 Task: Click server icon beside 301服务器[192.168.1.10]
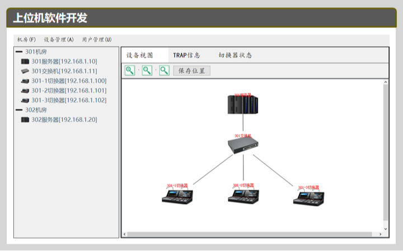click(25, 61)
